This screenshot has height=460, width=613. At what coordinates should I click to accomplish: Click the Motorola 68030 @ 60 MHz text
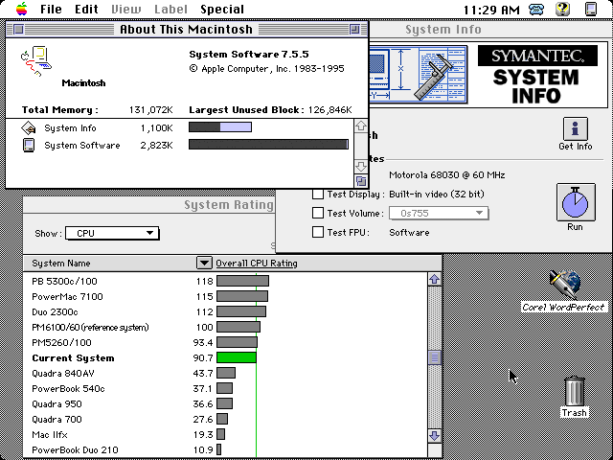(x=447, y=174)
